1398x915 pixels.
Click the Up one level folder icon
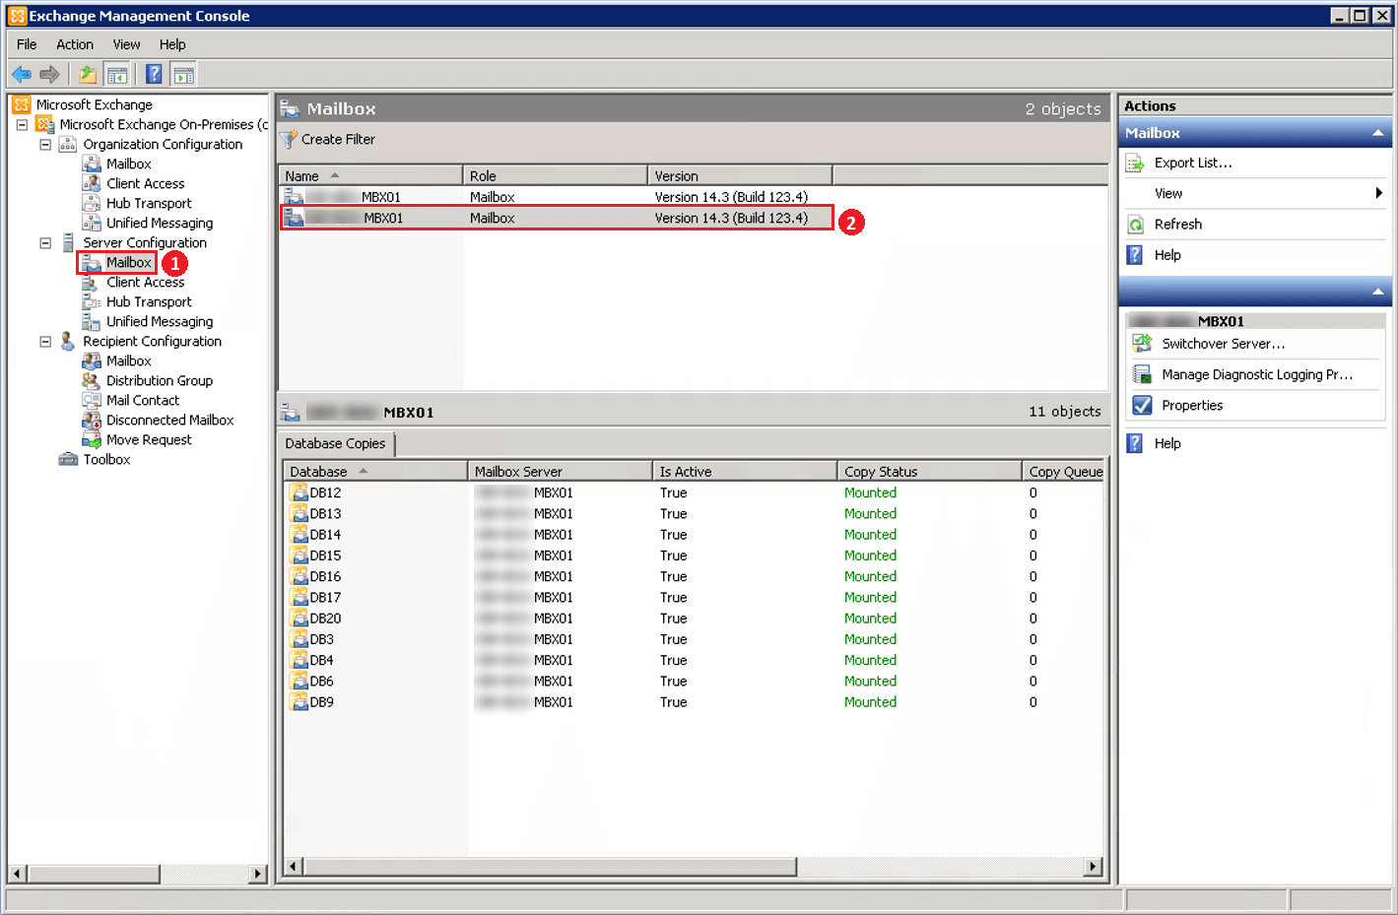(x=88, y=74)
